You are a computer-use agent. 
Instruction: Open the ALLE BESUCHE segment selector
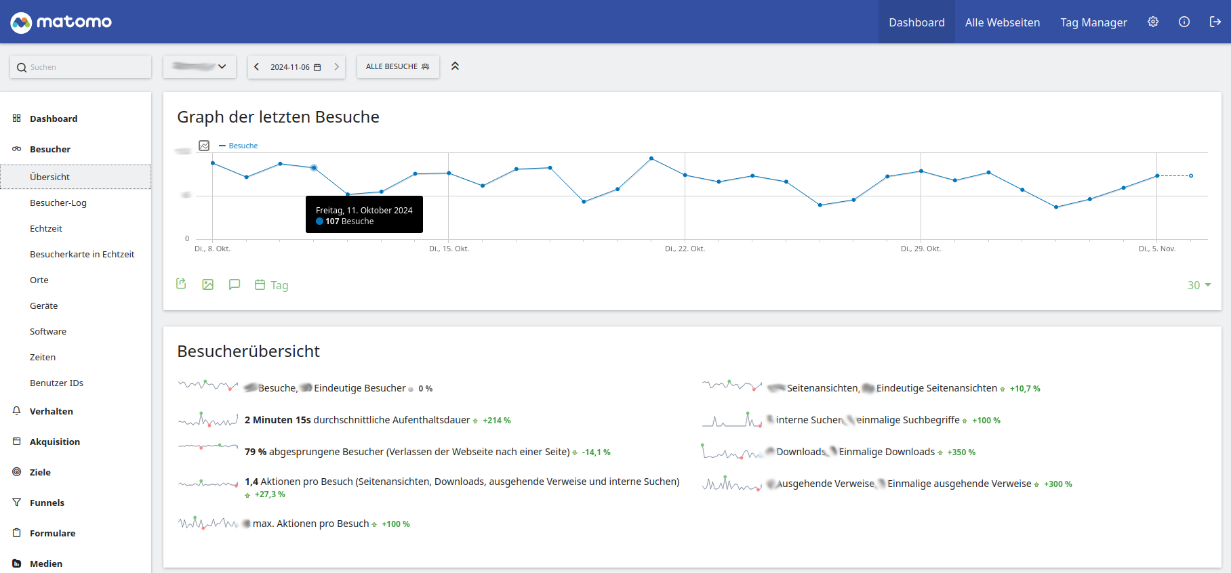tap(398, 66)
